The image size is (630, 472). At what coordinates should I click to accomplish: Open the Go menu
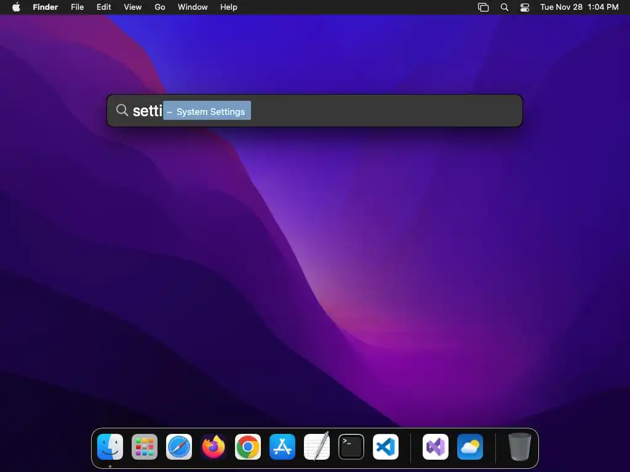point(160,7)
